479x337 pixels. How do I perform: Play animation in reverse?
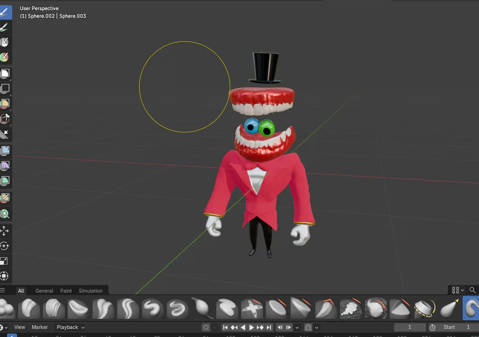point(243,327)
